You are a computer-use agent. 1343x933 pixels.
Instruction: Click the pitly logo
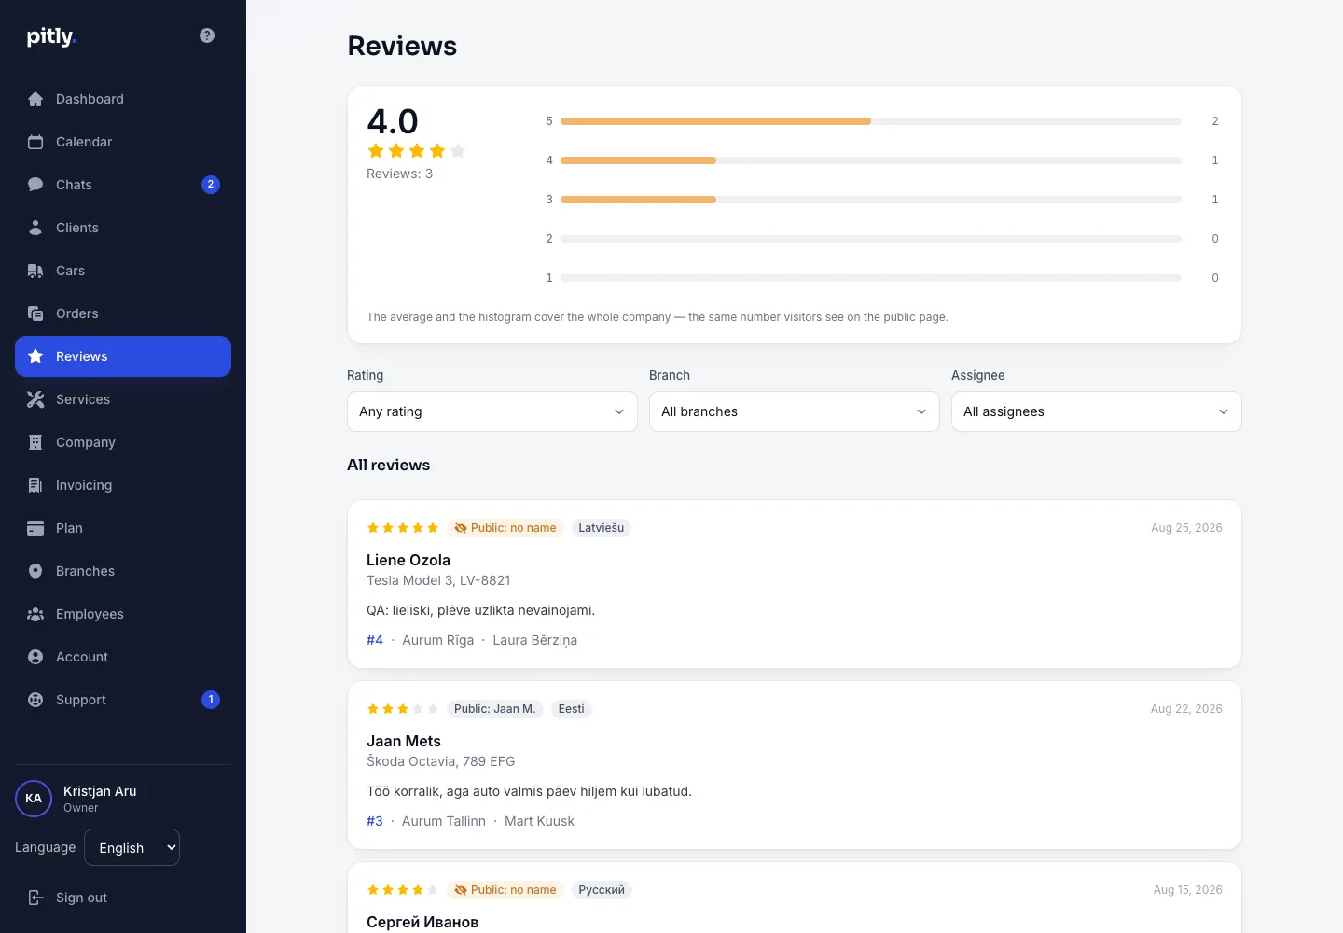tap(51, 36)
